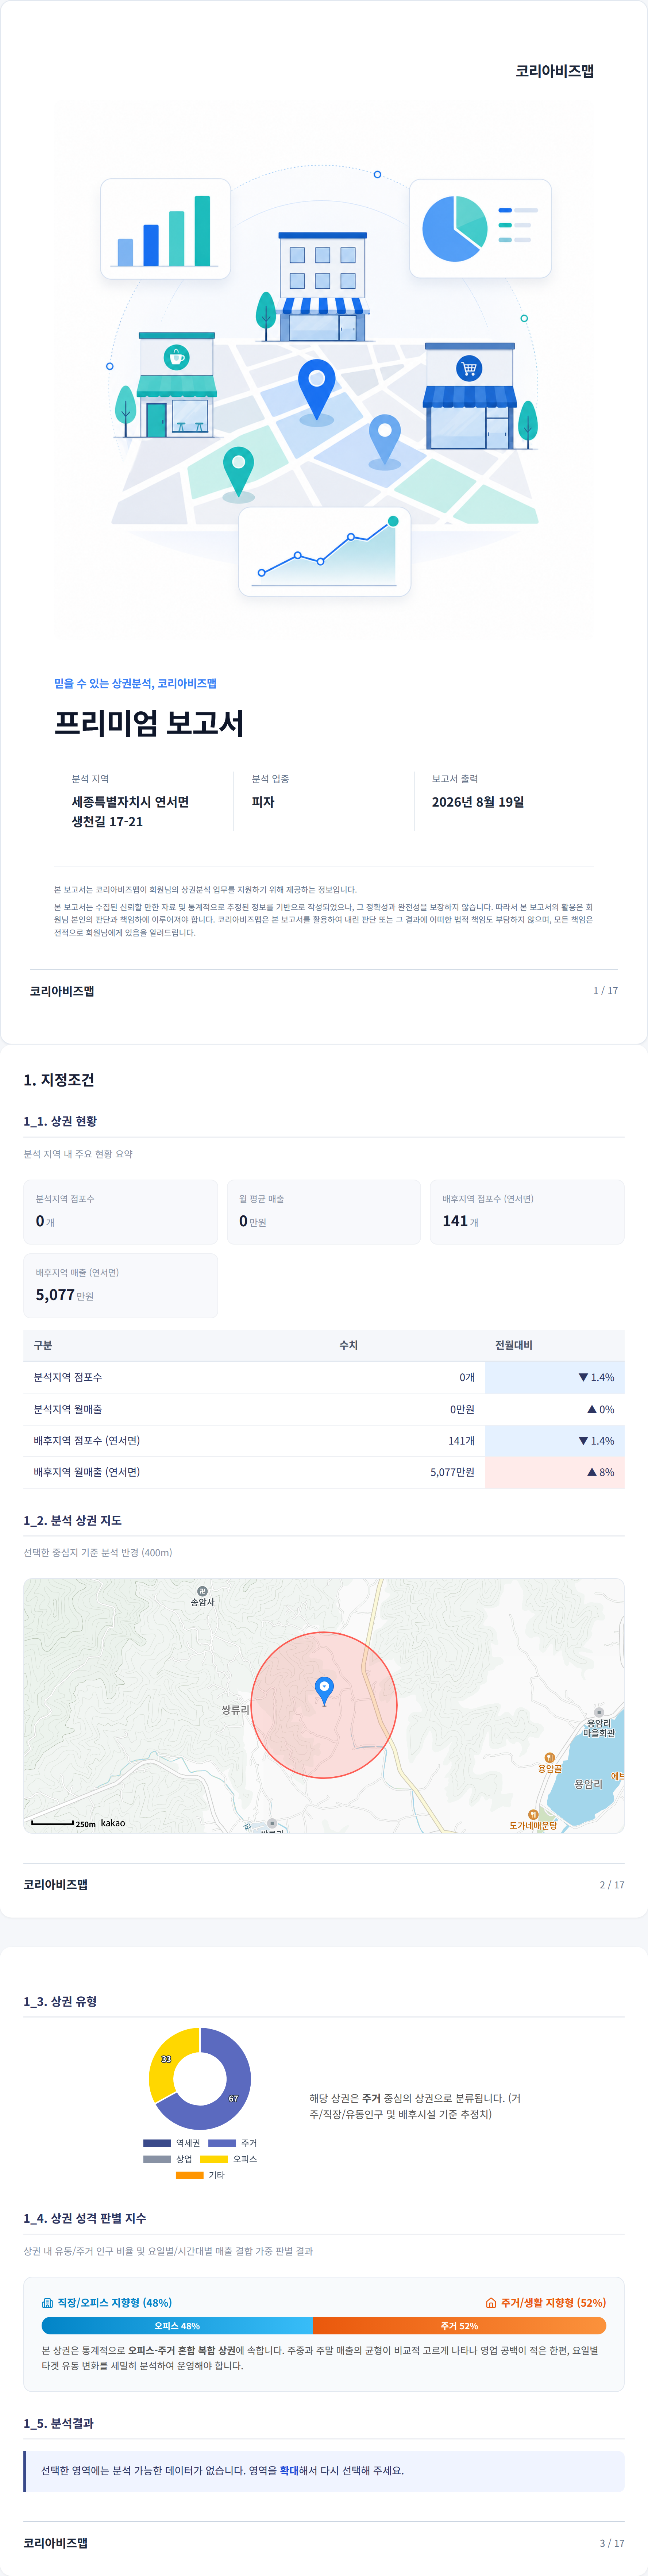Click the 3 / 17 page number
The image size is (648, 2576).
coord(612,2543)
